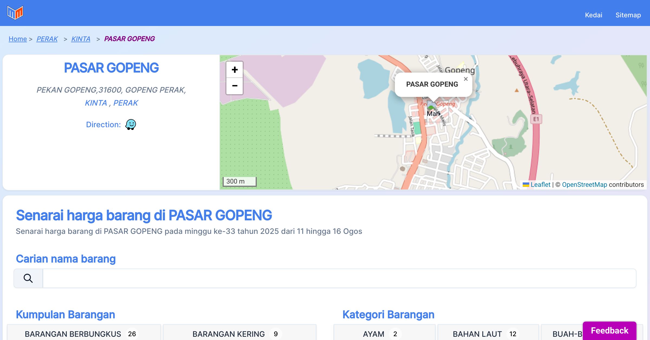Open Waze direction icon
650x340 pixels.
coord(131,125)
